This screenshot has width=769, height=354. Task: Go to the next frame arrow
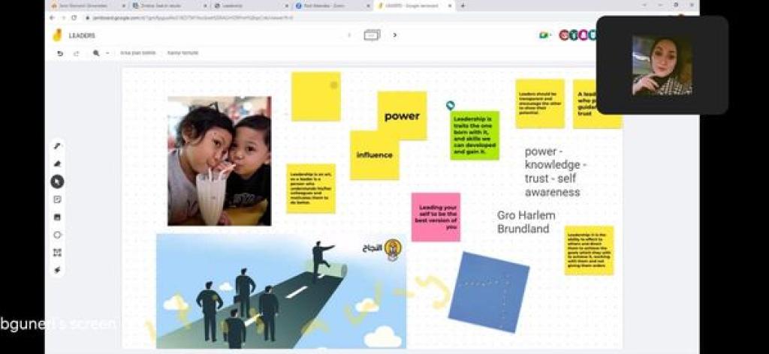click(x=395, y=34)
